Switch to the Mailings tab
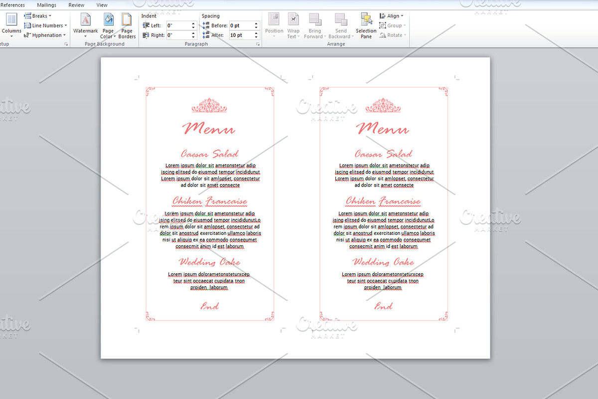 click(46, 4)
